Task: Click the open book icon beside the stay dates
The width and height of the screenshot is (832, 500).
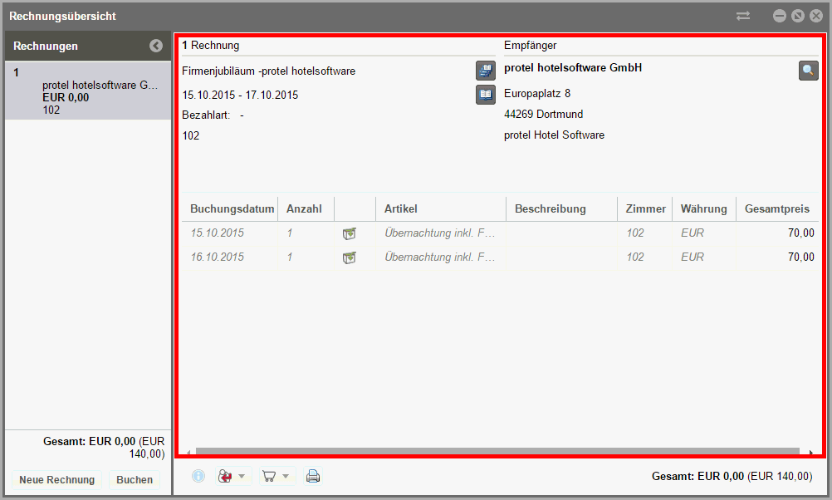Action: (x=485, y=95)
